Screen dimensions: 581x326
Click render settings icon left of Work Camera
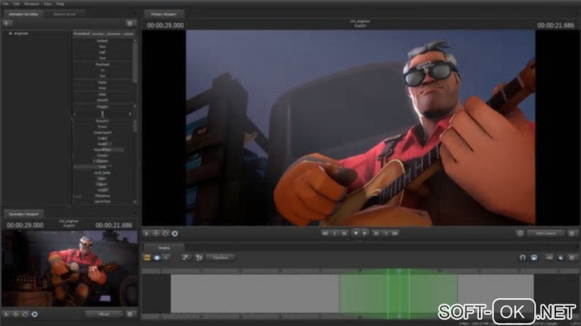[520, 233]
